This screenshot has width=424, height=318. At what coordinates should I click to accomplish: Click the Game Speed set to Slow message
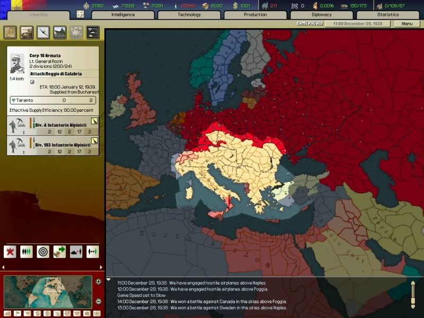[x=142, y=295]
